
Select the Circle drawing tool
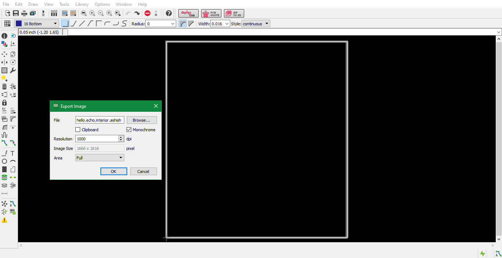[x=4, y=161]
